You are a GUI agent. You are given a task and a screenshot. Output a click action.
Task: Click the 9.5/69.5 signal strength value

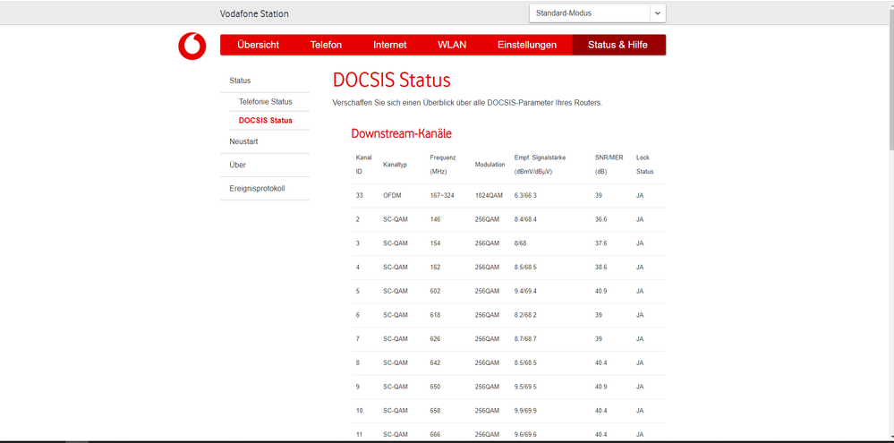525,387
